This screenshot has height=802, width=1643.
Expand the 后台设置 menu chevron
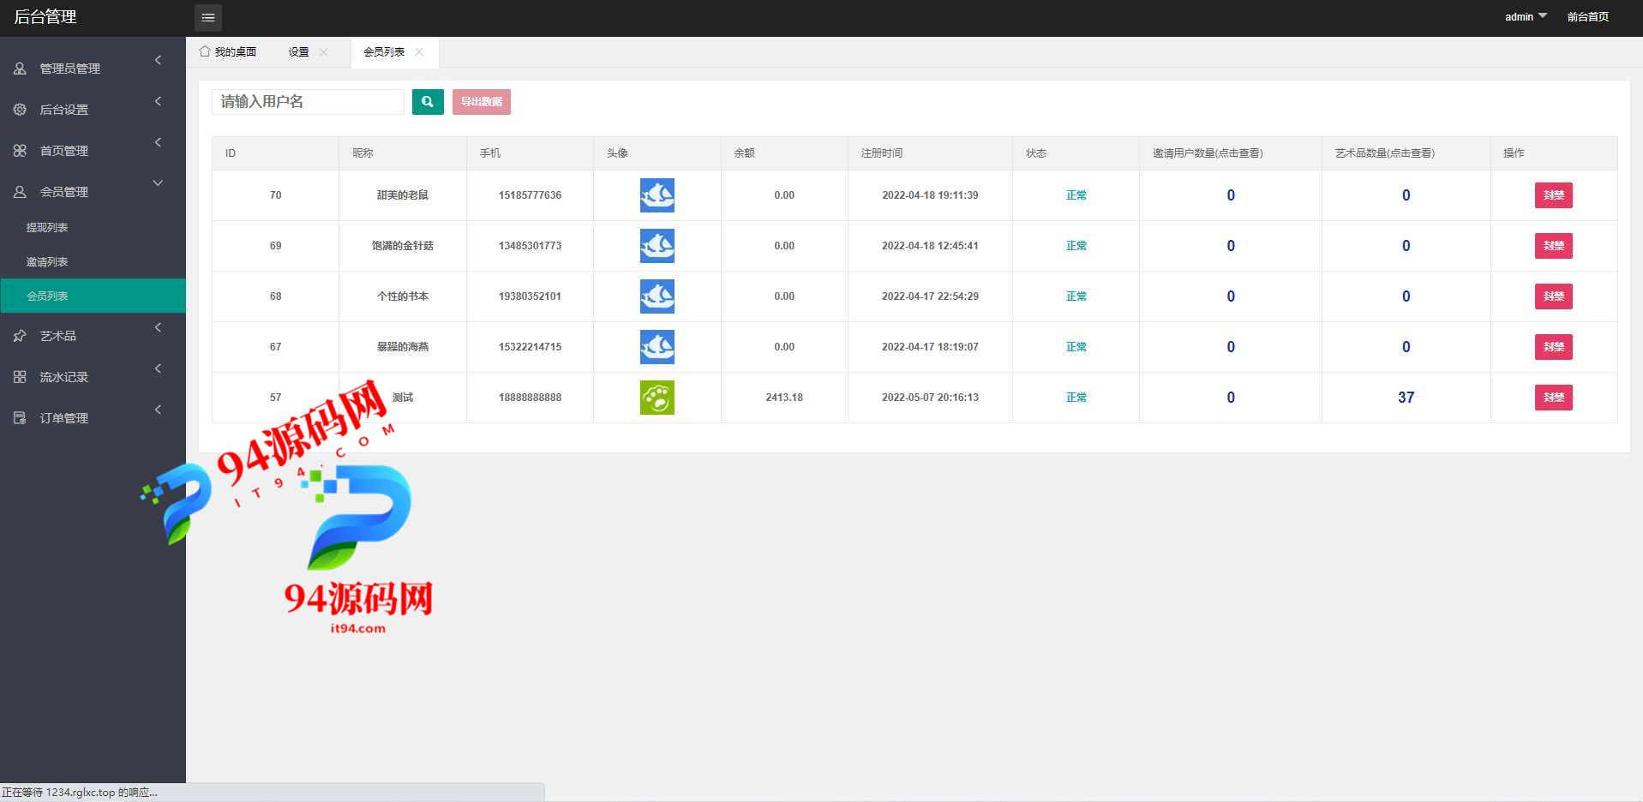(159, 101)
